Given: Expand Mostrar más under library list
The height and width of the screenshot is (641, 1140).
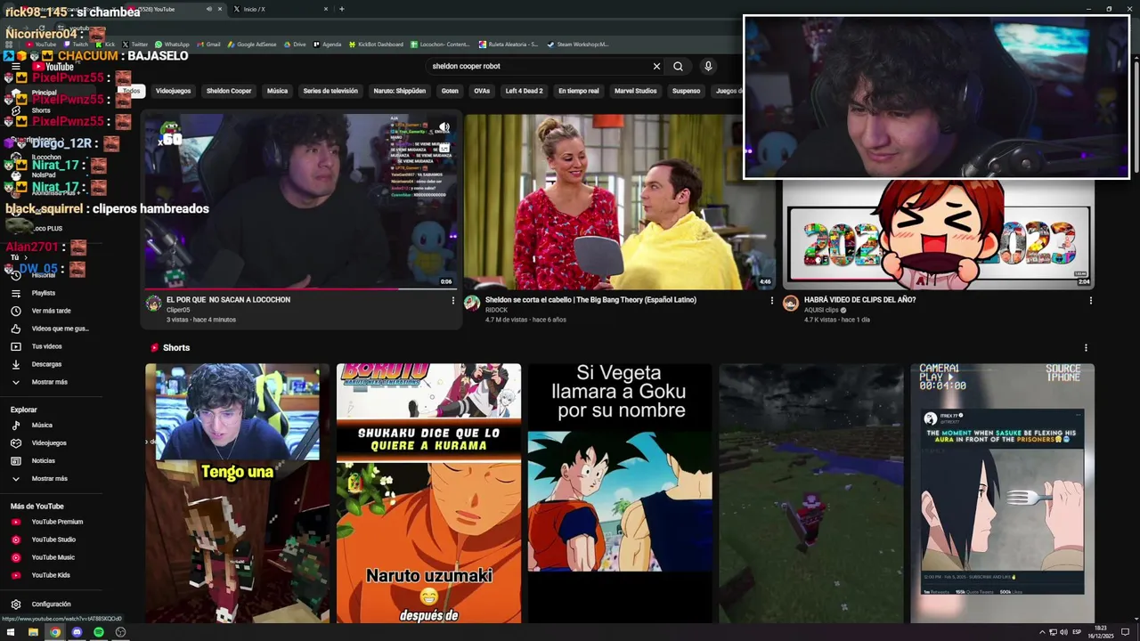Looking at the screenshot, I should click(x=49, y=382).
